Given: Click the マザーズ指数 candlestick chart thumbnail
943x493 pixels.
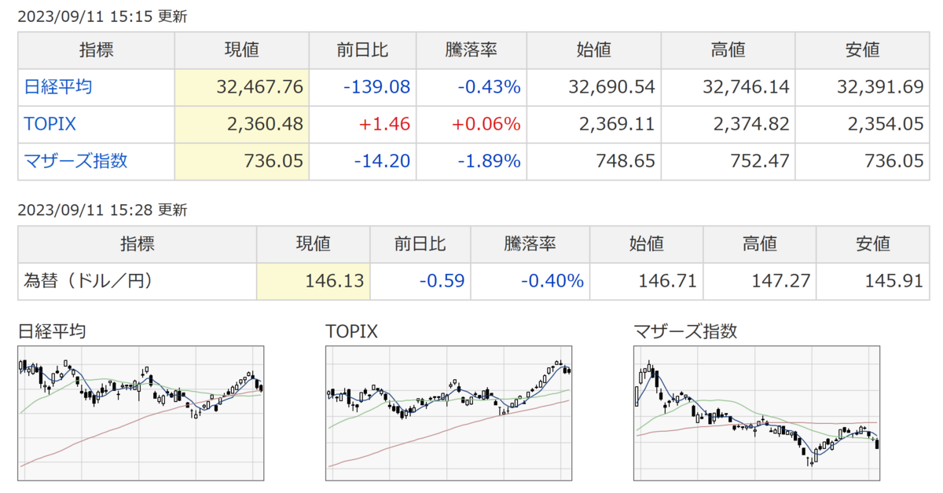Looking at the screenshot, I should [757, 414].
